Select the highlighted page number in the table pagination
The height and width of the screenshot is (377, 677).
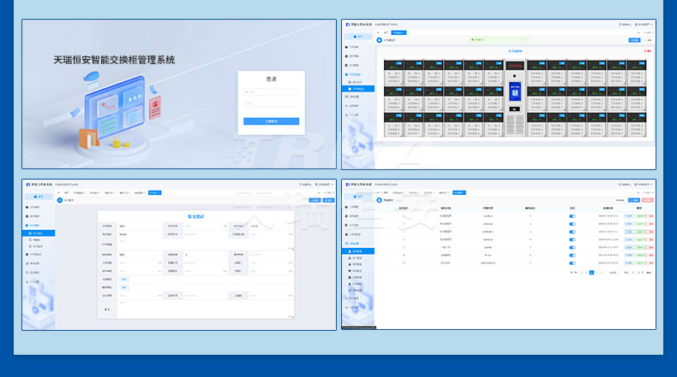(x=590, y=273)
